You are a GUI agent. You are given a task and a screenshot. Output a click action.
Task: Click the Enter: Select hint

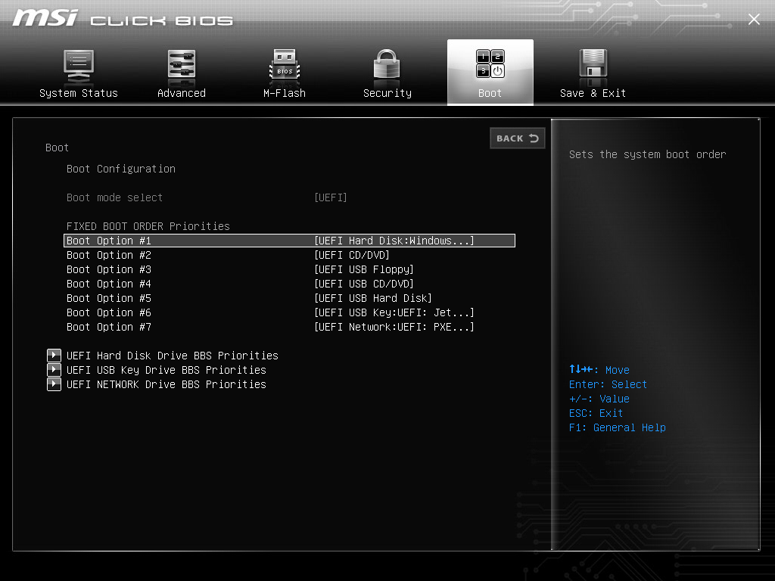pyautogui.click(x=608, y=384)
